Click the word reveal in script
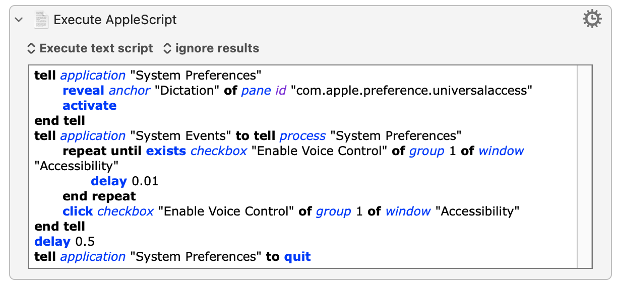618x287 pixels. point(84,91)
